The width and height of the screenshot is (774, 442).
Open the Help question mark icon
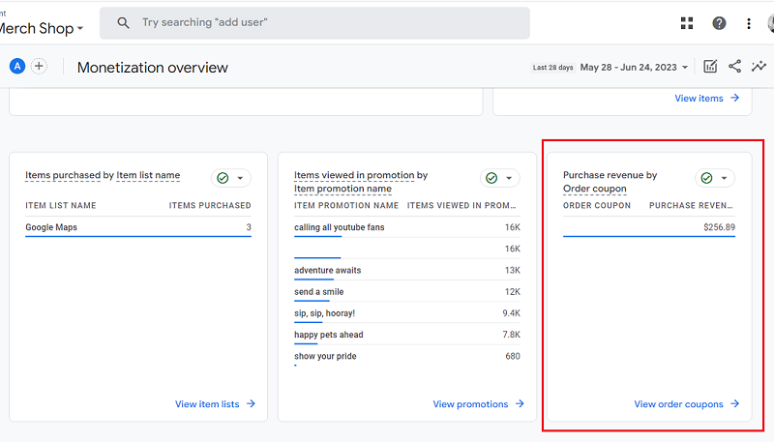tap(719, 23)
